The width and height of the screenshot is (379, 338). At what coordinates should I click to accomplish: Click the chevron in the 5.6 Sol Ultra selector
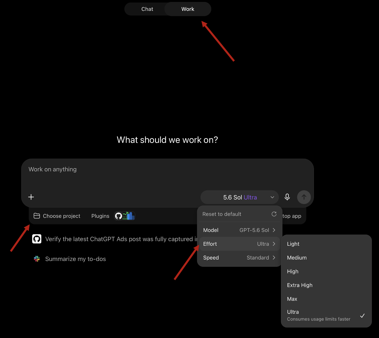(272, 197)
